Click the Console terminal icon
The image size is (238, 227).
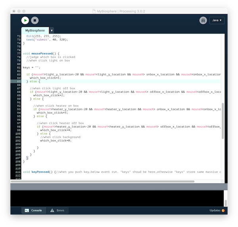(x=27, y=210)
